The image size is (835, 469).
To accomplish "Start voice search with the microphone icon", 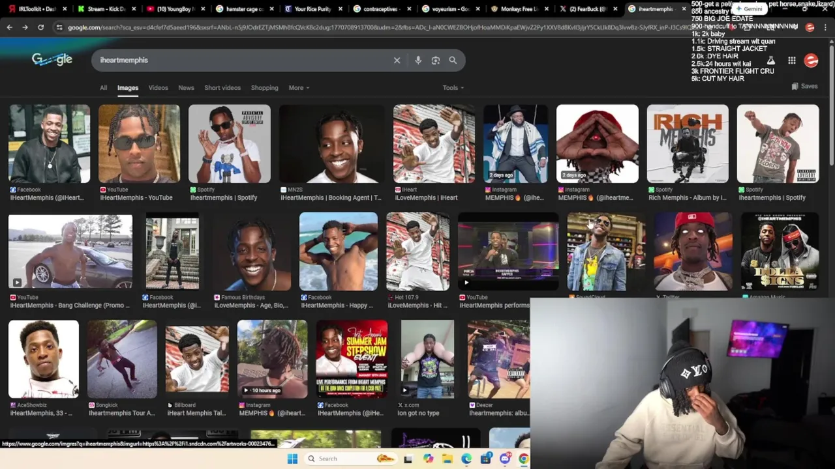I will coord(418,60).
